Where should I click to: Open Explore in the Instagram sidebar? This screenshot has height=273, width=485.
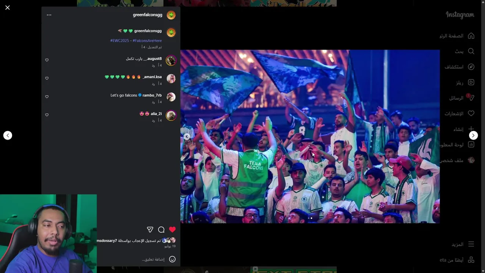tap(460, 67)
